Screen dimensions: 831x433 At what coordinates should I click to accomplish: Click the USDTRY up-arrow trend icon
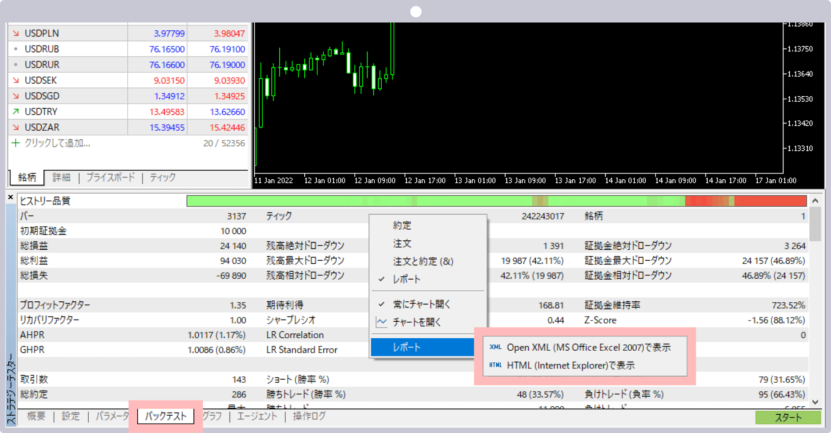click(16, 112)
